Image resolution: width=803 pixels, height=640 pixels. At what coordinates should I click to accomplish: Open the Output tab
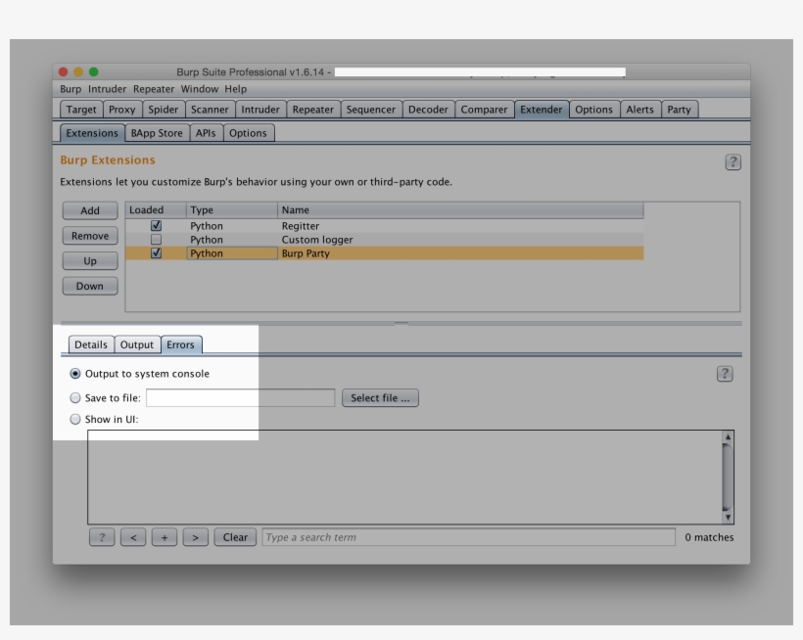137,344
